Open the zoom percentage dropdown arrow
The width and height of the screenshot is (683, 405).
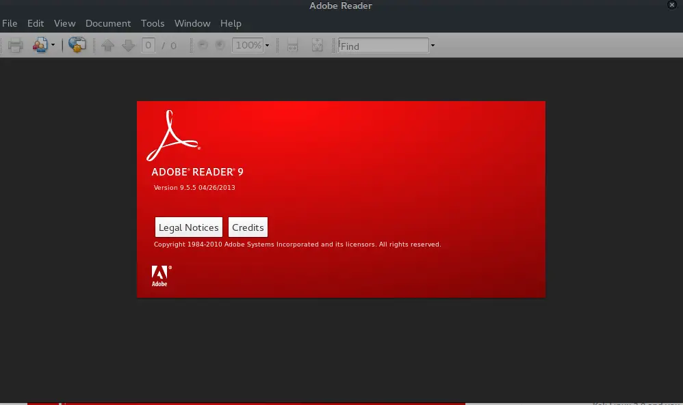point(267,45)
